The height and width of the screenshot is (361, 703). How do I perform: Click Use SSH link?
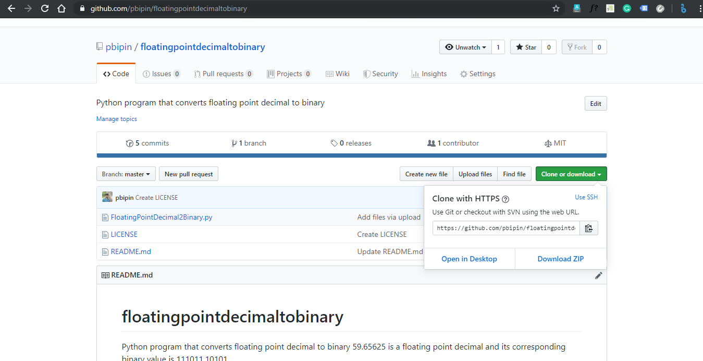coord(586,197)
